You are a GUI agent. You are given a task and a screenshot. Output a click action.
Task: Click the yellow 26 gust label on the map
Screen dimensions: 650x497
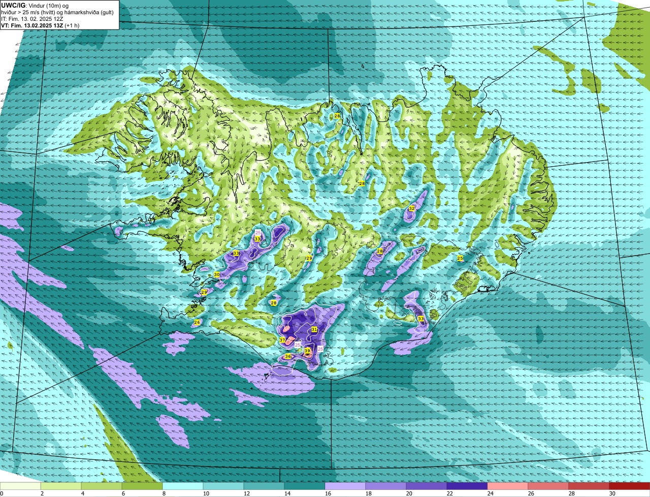pos(197,322)
